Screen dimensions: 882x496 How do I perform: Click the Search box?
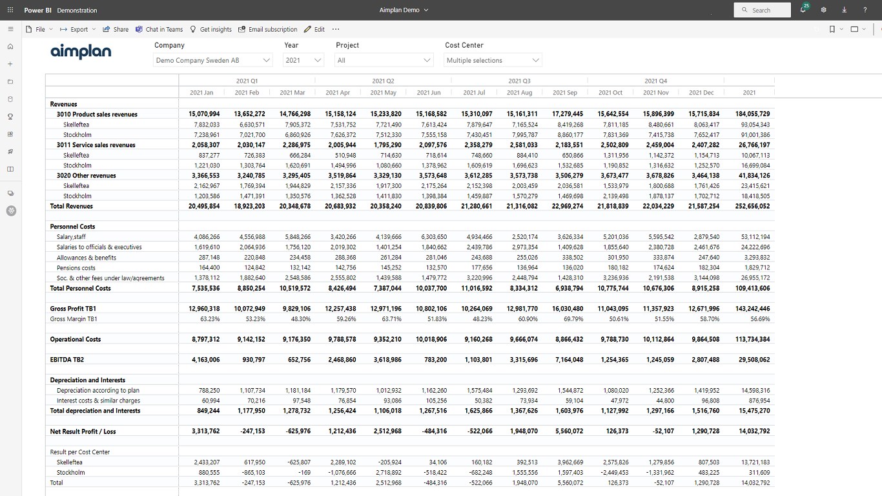[x=762, y=10]
